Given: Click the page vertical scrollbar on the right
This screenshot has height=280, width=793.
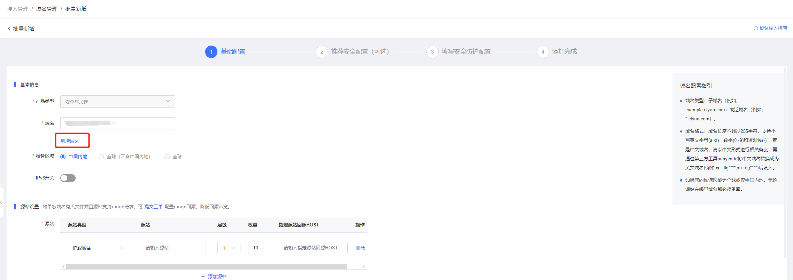Looking at the screenshot, I should coord(785,162).
